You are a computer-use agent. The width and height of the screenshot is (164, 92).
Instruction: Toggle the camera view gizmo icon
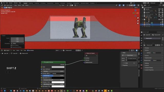pyautogui.click(x=138, y=23)
